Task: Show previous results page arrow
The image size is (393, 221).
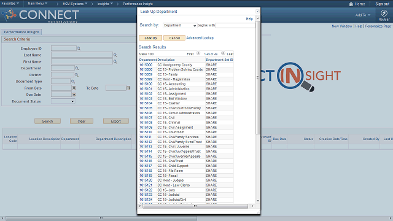Action: tap(198, 53)
